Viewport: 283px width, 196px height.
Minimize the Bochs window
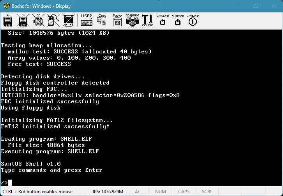coord(238,6)
